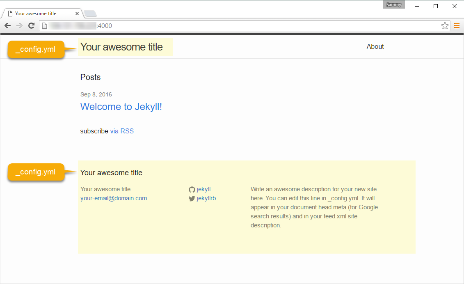Click the footer description paragraph
Image resolution: width=464 pixels, height=284 pixels.
(314, 207)
